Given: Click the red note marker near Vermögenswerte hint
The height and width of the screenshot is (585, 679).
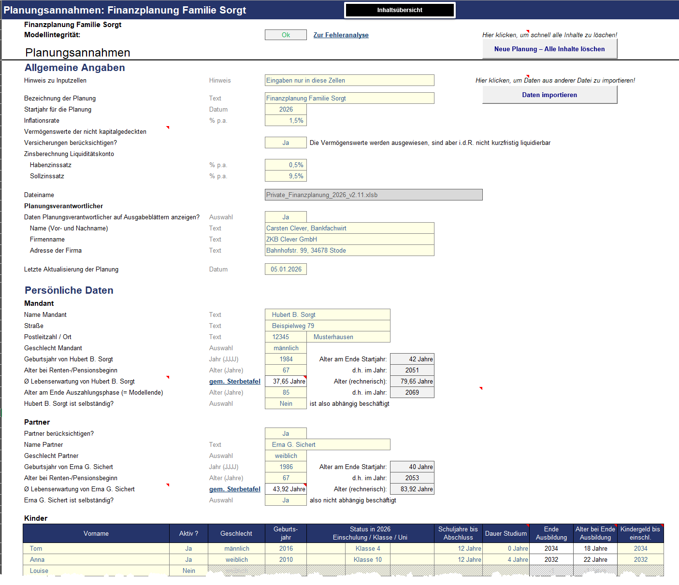Looking at the screenshot, I should (x=168, y=128).
